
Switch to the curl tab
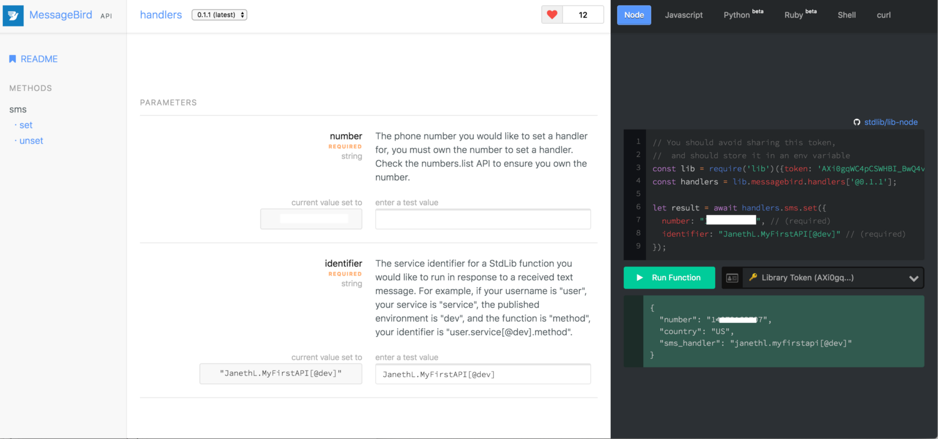(883, 15)
